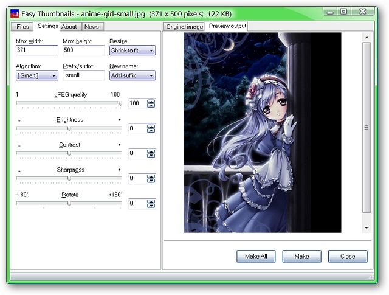Increase Sharpness with up spinner arrow
Image resolution: width=389 pixels, height=295 pixels.
[x=151, y=176]
